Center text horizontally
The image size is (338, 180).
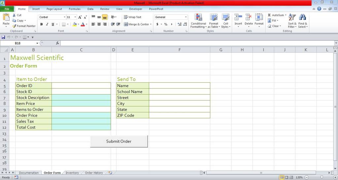click(99, 24)
